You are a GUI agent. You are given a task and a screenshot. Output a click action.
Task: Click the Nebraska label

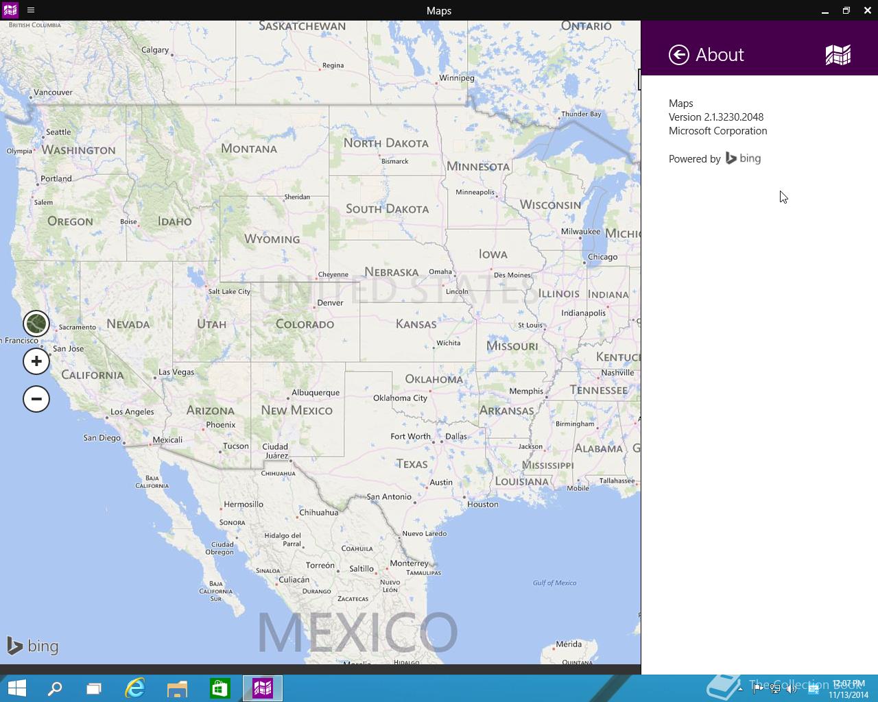pyautogui.click(x=392, y=272)
